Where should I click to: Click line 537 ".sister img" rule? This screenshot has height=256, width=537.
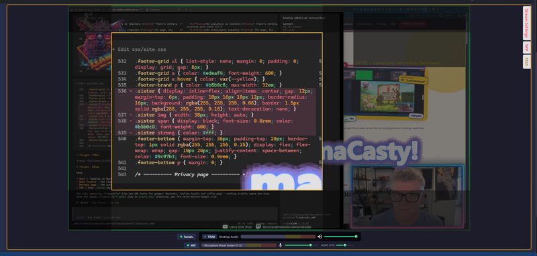coord(216,115)
